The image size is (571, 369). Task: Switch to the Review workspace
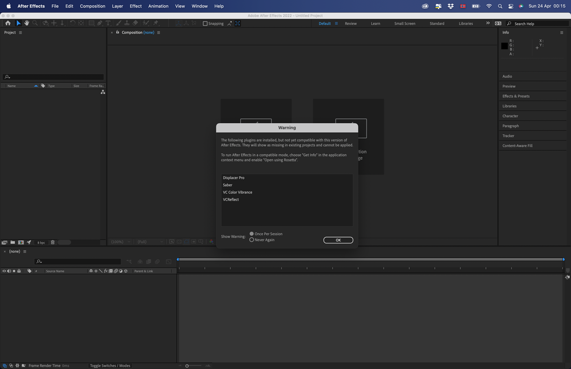(x=351, y=23)
